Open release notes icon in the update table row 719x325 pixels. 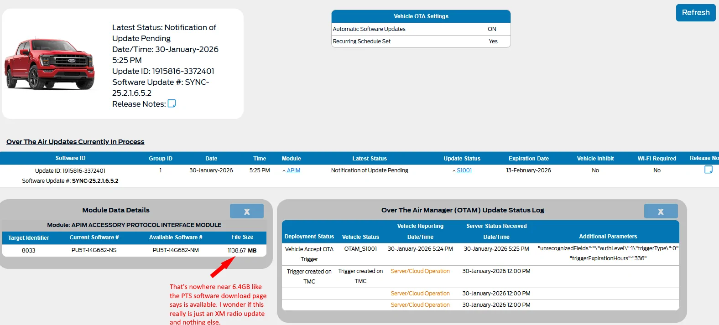(x=709, y=170)
